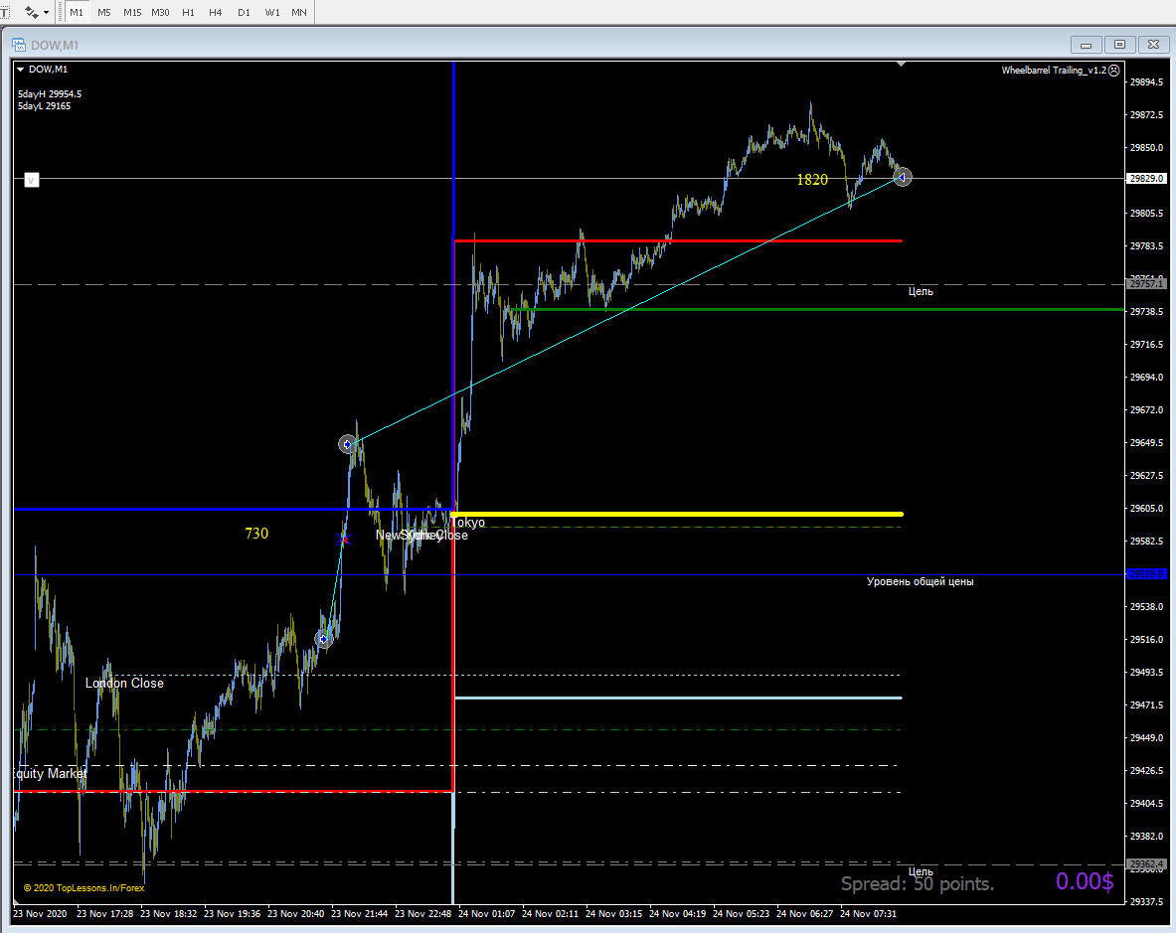
Task: Switch chart to H4 timeframe
Action: pyautogui.click(x=216, y=12)
